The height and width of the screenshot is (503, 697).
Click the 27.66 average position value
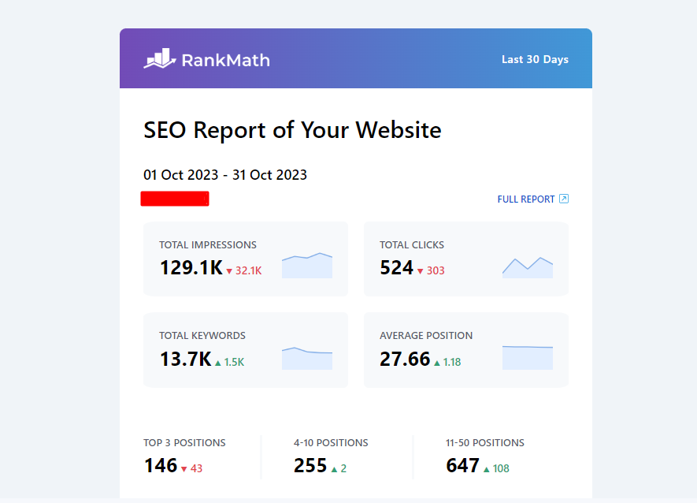tap(405, 360)
